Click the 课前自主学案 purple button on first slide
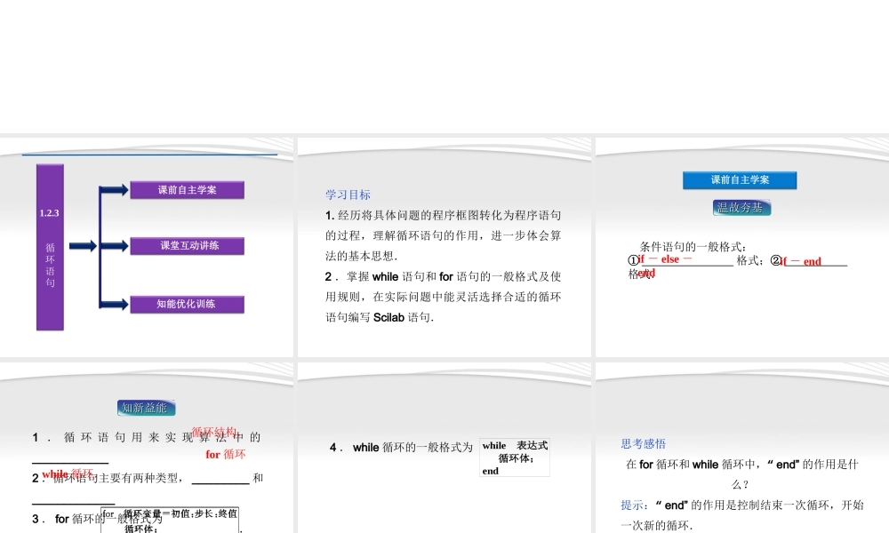 click(x=187, y=190)
